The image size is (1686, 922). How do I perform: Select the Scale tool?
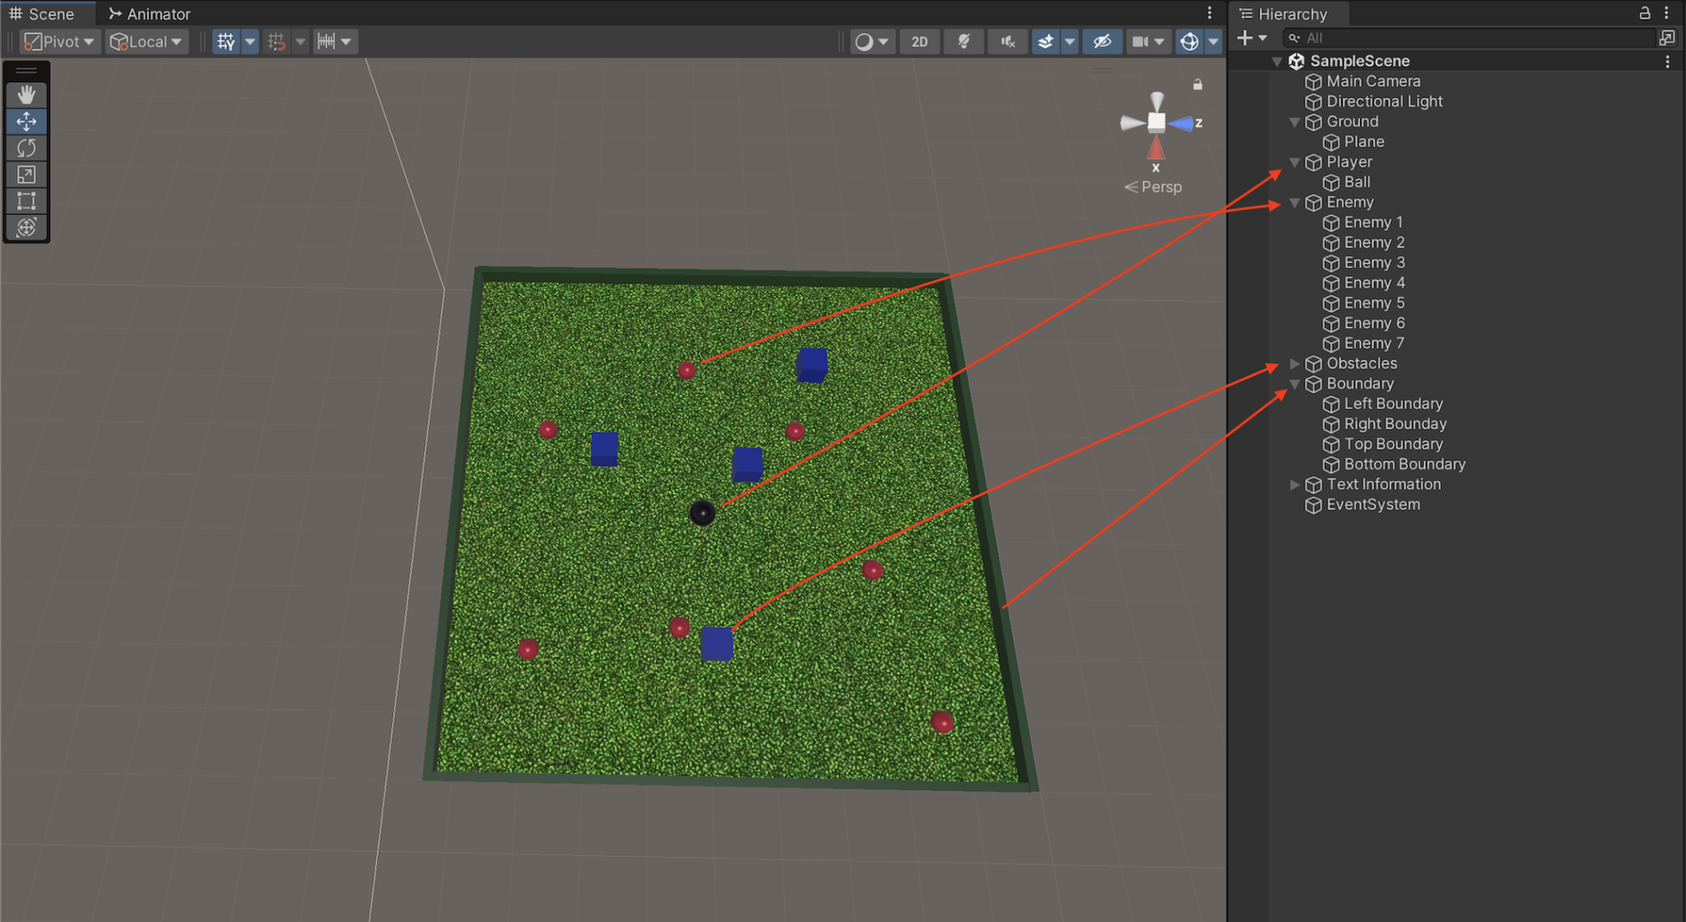coord(27,174)
